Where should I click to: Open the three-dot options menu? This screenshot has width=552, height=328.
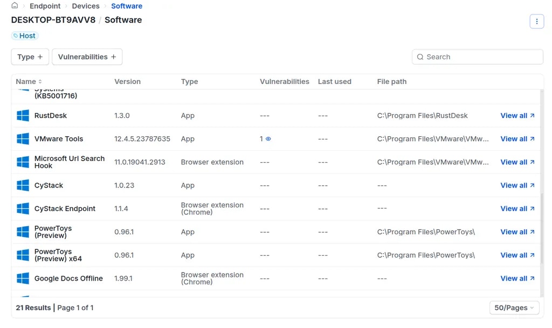coord(536,22)
